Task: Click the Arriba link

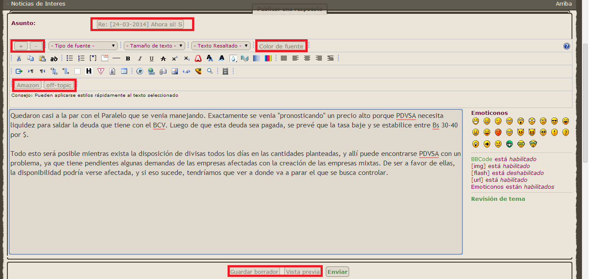Action: [563, 3]
